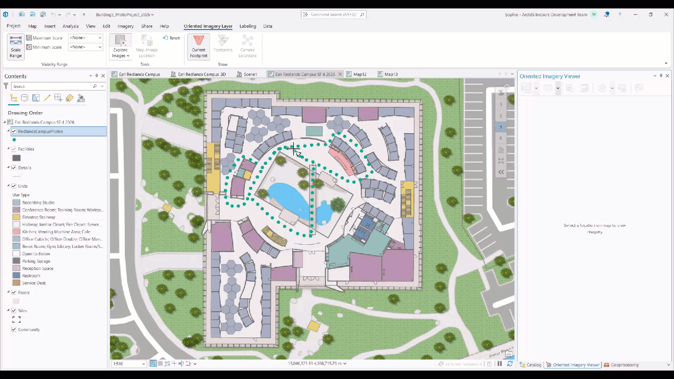
Task: Switch to the Labeling ribbon tab
Action: click(x=247, y=26)
